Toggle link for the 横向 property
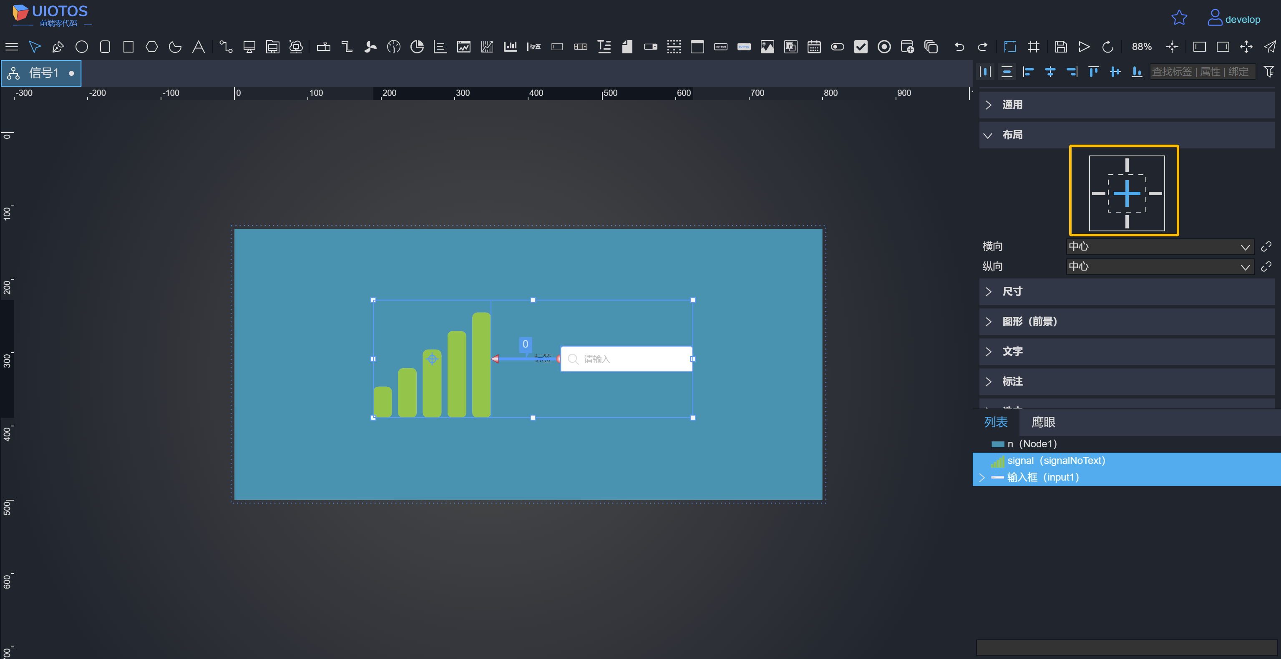 point(1266,246)
